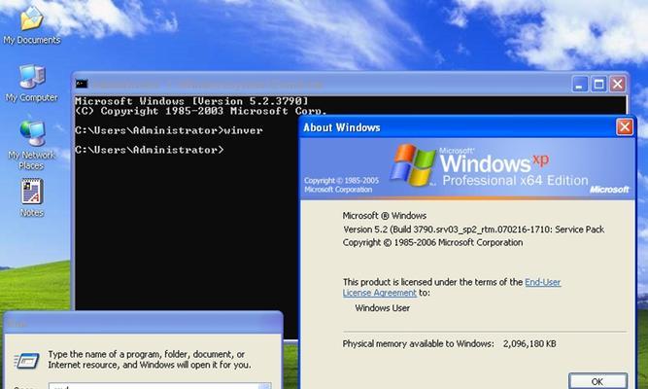Click OK in the About Windows dialog
This screenshot has height=389, width=648.
click(x=597, y=381)
